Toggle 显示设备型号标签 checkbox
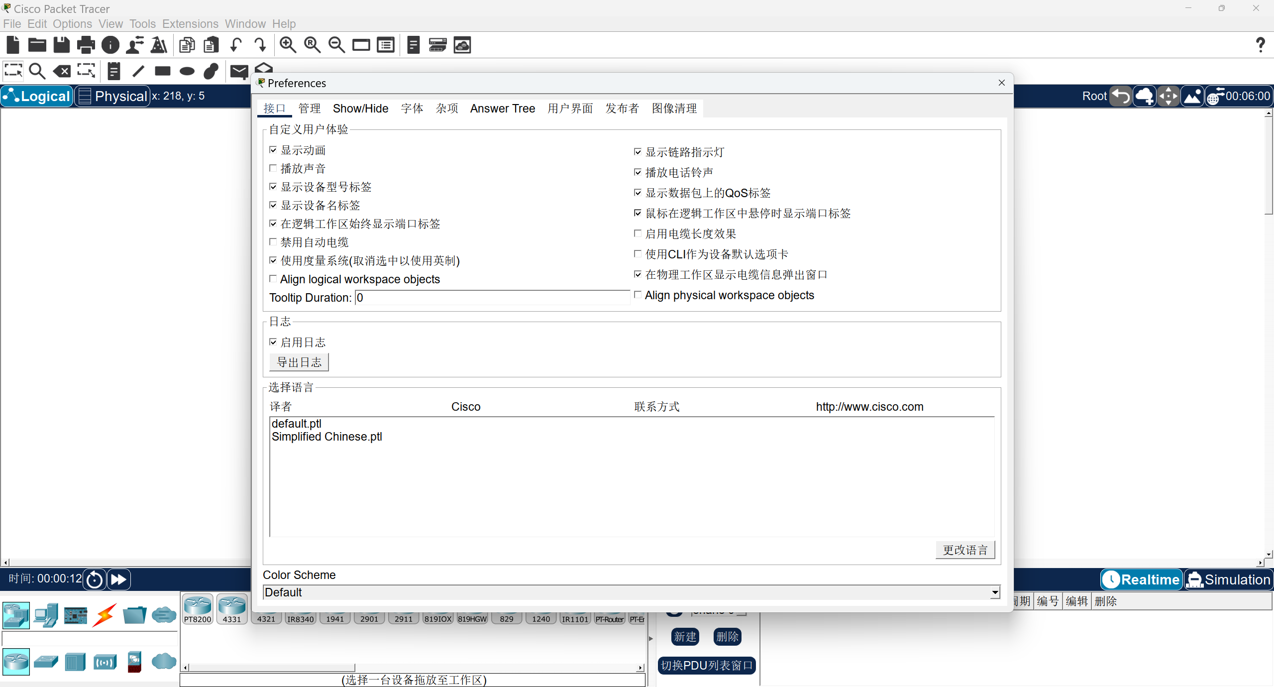 click(x=273, y=187)
